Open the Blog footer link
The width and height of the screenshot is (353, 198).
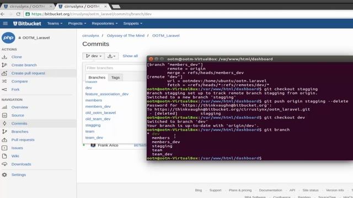click(x=199, y=190)
